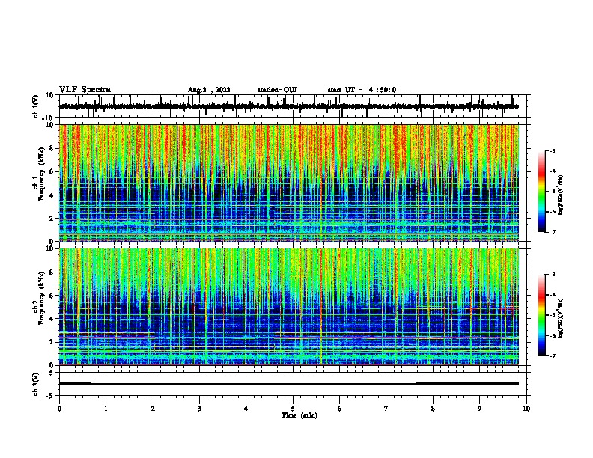Click the "-5" tick on ch.3(V) axis
This screenshot has width=593, height=458.
(x=50, y=396)
